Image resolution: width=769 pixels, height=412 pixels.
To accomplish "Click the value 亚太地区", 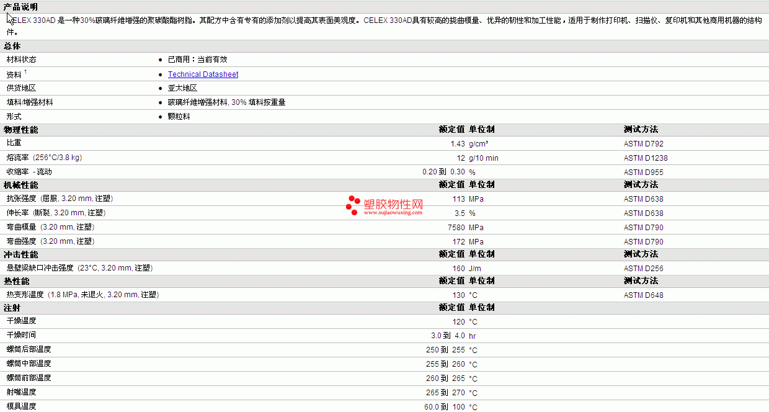I will point(182,88).
